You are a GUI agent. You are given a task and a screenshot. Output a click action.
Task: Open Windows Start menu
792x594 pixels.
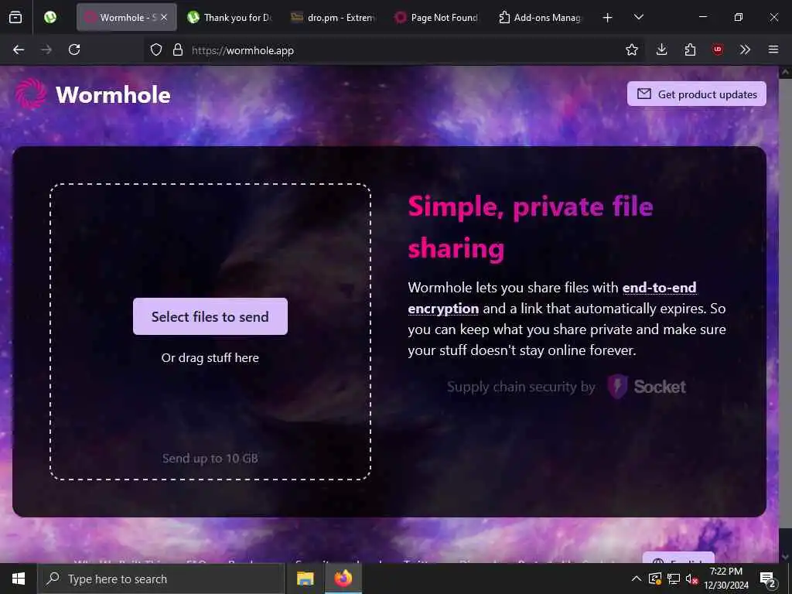[19, 579]
